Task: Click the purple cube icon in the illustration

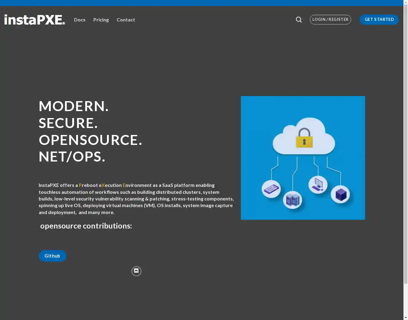Action: (x=341, y=194)
